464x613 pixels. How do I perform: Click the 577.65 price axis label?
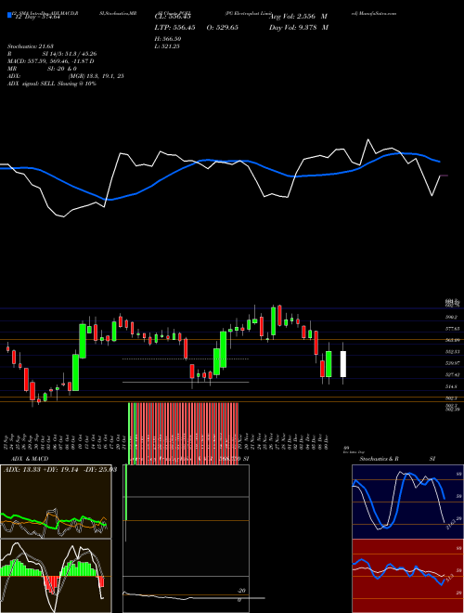pyautogui.click(x=453, y=329)
